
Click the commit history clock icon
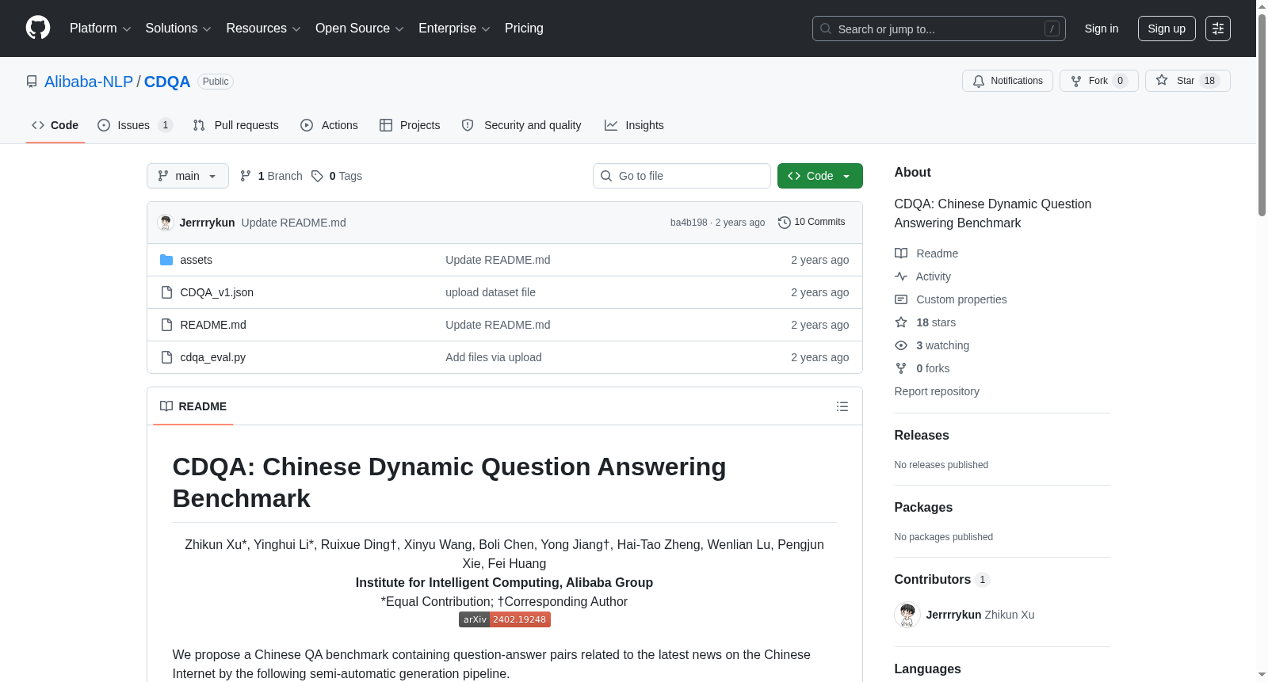coord(785,223)
